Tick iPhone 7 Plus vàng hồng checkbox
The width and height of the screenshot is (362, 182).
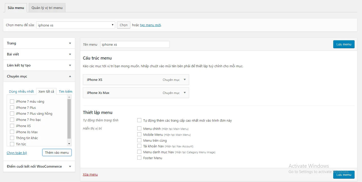(x=12, y=113)
